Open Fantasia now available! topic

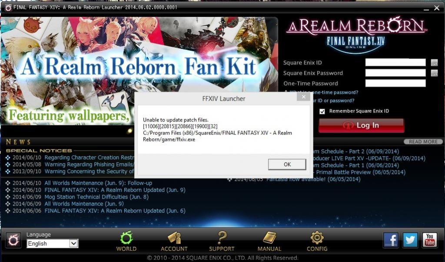tap(313, 179)
